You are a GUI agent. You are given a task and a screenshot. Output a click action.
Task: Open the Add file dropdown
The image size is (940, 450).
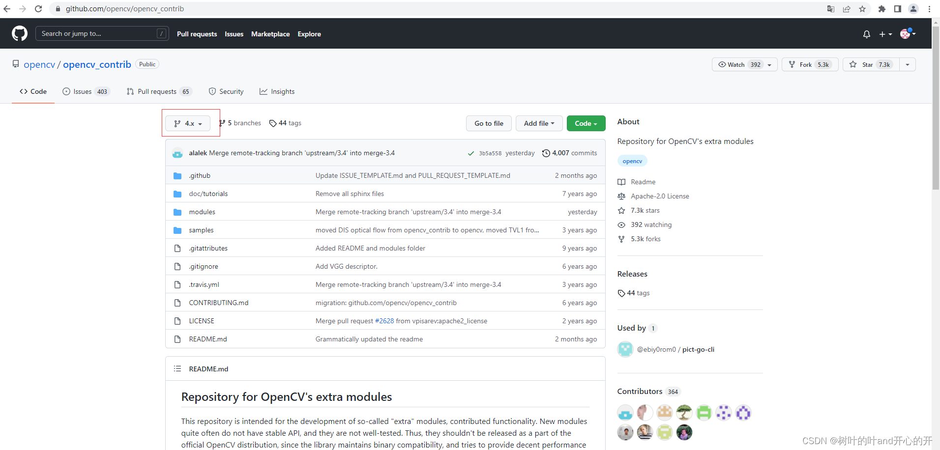coord(539,123)
